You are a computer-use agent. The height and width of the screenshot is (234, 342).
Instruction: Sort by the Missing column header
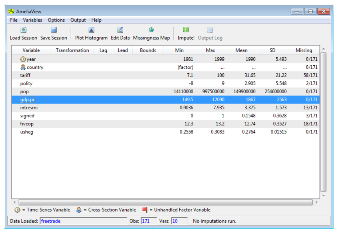304,50
